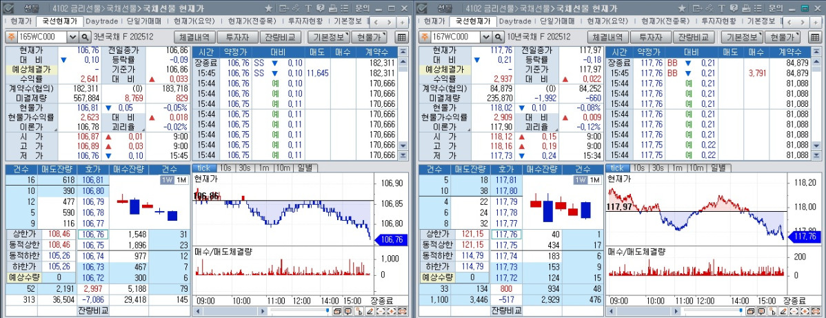Click the send-screen export icon in the 3년국채 window
Image resolution: width=826 pixels, height=318 pixels.
pyautogui.click(x=283, y=8)
